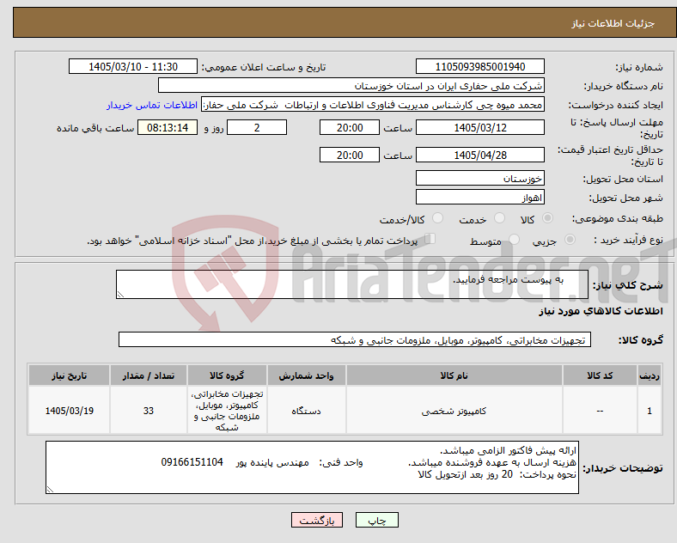Click the price validity time 20:00 field

click(350, 155)
